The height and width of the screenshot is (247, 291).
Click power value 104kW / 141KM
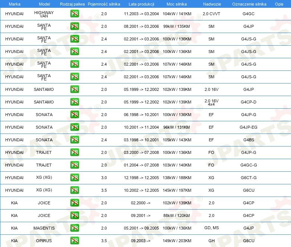[177, 14]
